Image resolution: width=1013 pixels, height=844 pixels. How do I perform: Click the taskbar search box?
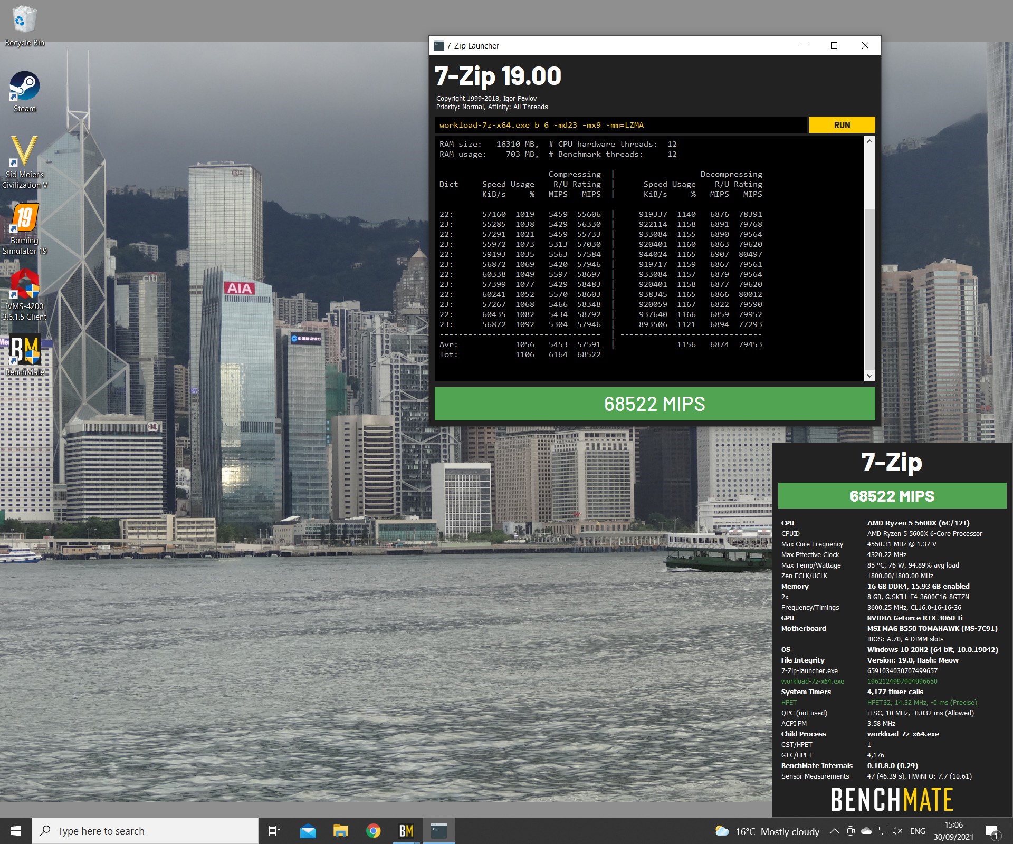(145, 831)
